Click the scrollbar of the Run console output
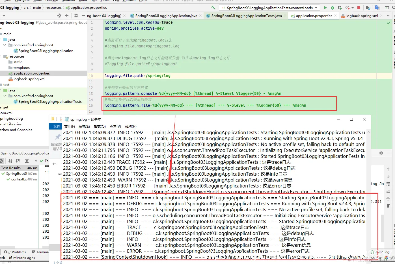This screenshot has height=264, width=395. 382,229
